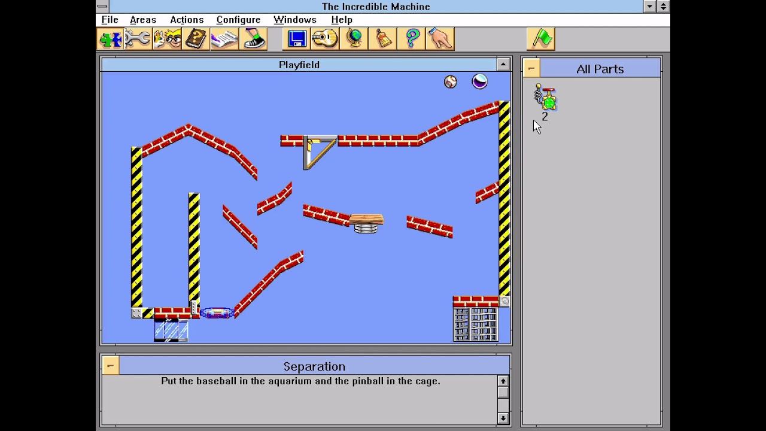Select the green part in All Parts bin
The height and width of the screenshot is (431, 766).
(546, 98)
